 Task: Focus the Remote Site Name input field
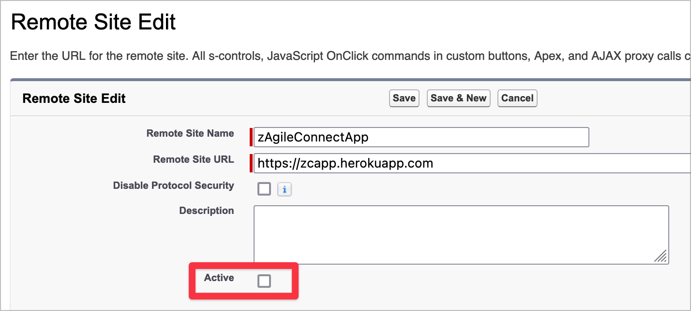click(x=421, y=137)
